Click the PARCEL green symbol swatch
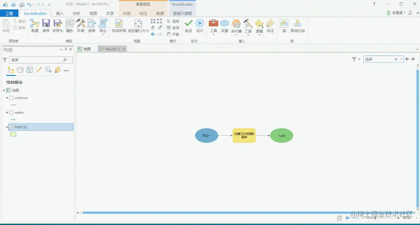Image resolution: width=420 pixels, height=225 pixels. click(x=13, y=134)
